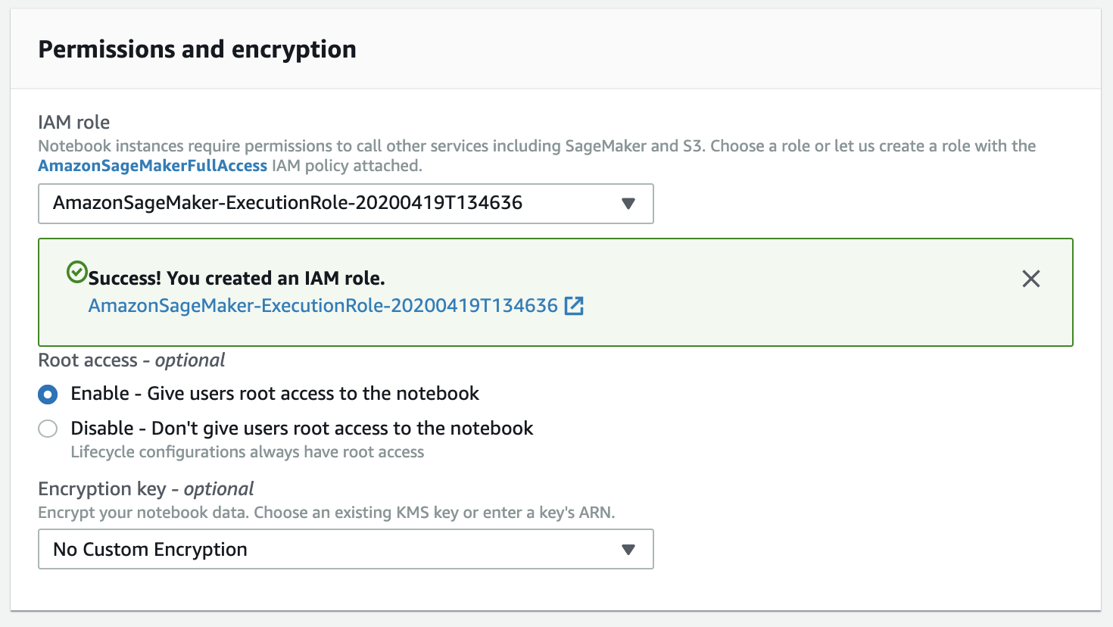Click the 'Disable - Don't give users root access' label
Viewport: 1113px width, 627px height.
[x=301, y=429]
